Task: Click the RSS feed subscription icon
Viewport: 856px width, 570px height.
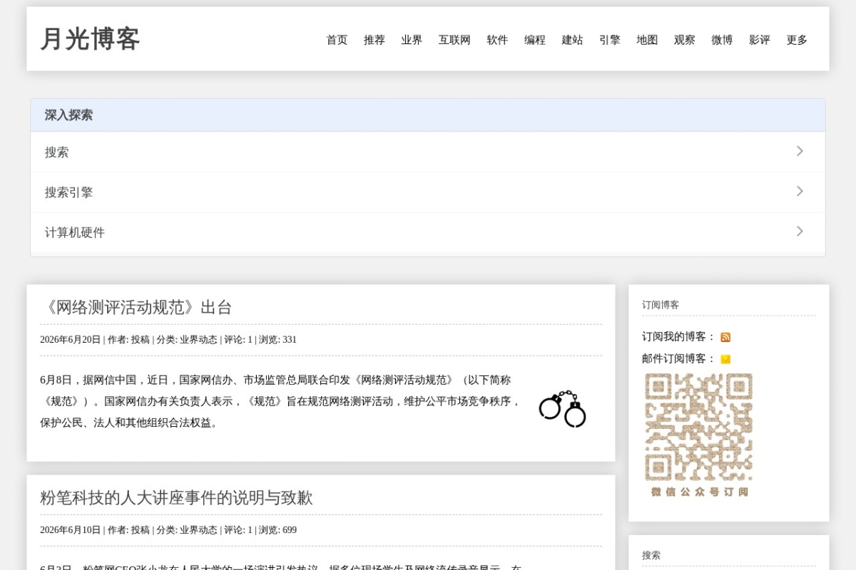Action: (x=725, y=337)
